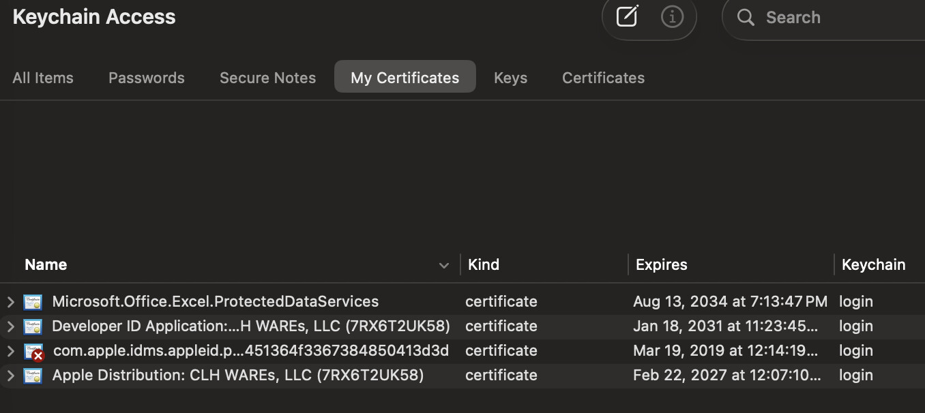This screenshot has width=925, height=413.
Task: Open the Passwords tab
Action: coord(147,78)
